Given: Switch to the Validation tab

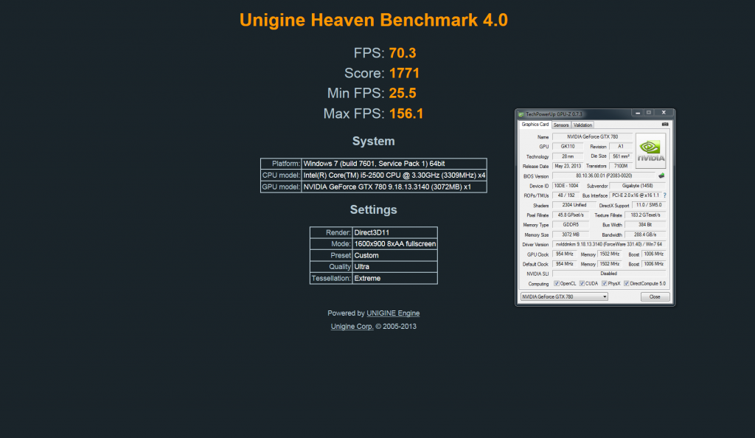Looking at the screenshot, I should [582, 125].
